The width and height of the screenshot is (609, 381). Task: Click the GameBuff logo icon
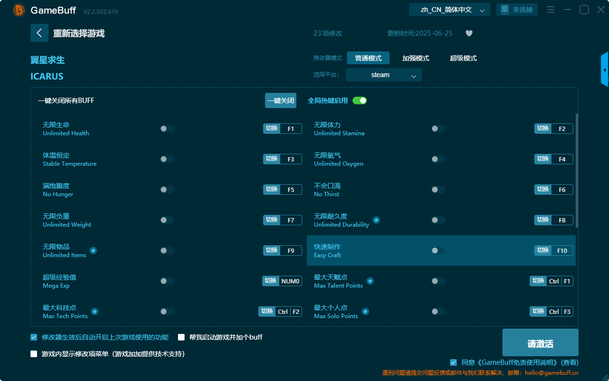coord(18,10)
